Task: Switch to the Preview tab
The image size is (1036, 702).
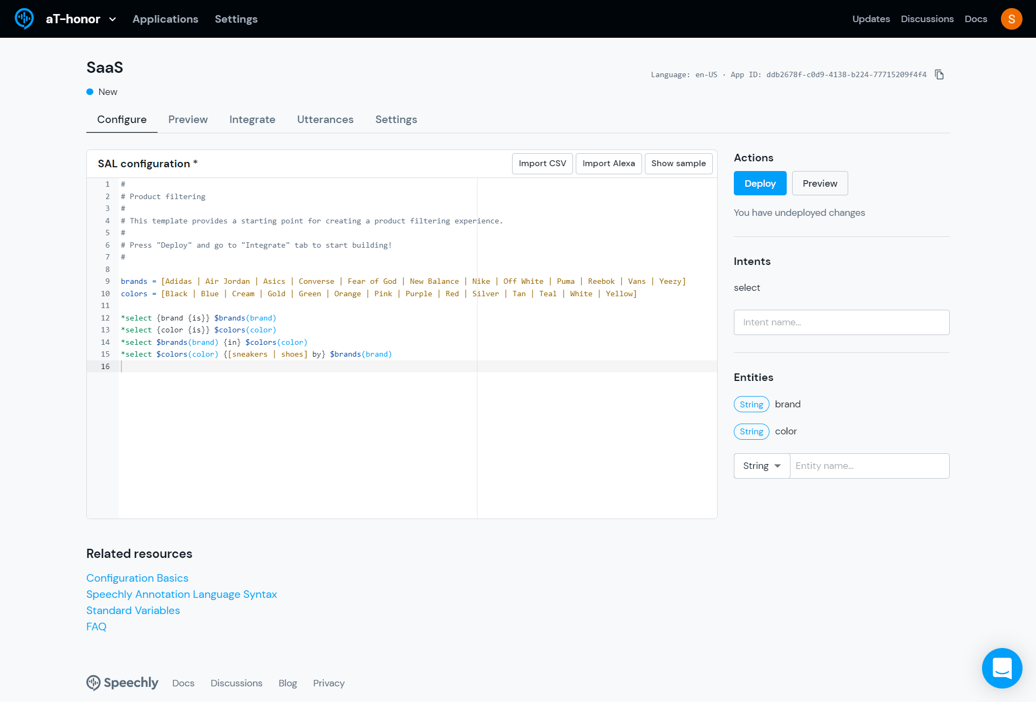Action: [x=188, y=120]
